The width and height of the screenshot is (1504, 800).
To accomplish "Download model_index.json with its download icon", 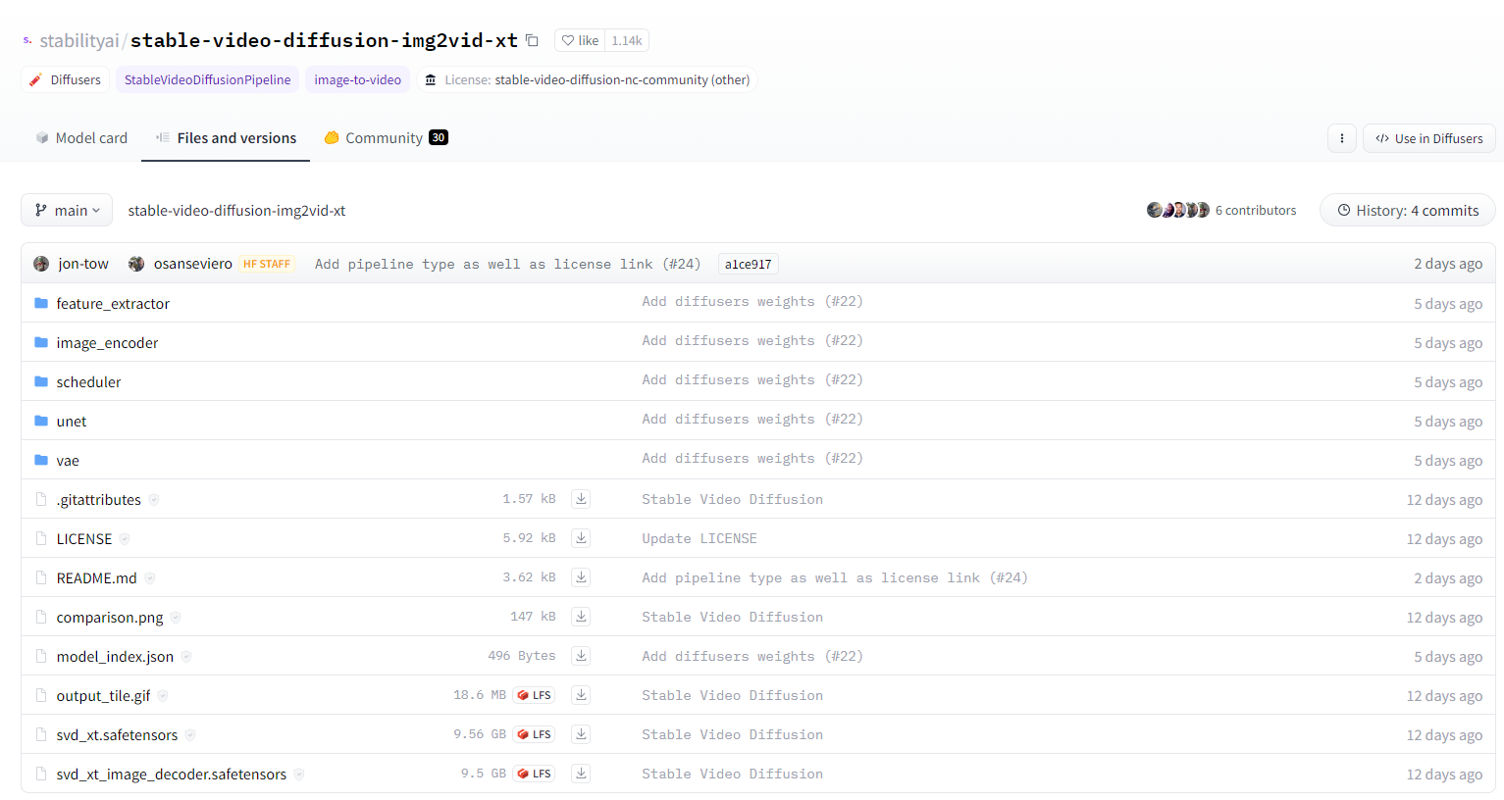I will click(x=581, y=656).
